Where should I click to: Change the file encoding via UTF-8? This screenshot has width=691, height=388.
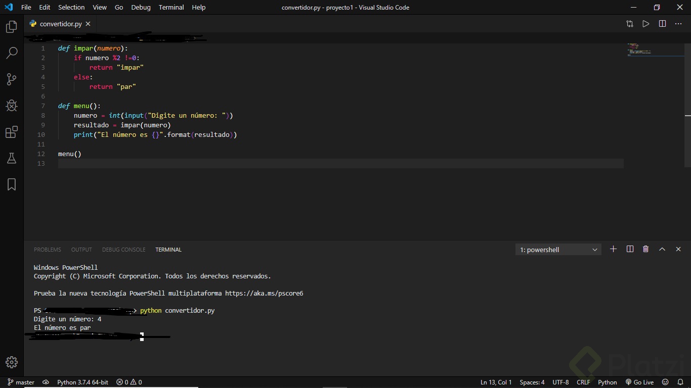point(560,382)
